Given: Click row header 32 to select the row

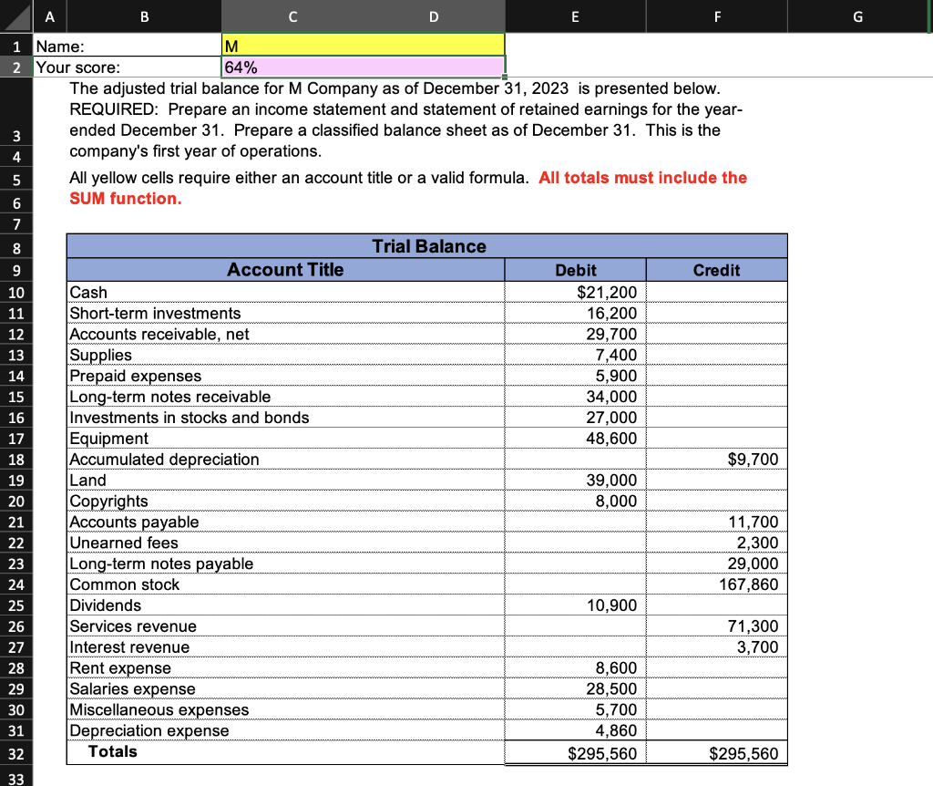Looking at the screenshot, I should click(15, 751).
